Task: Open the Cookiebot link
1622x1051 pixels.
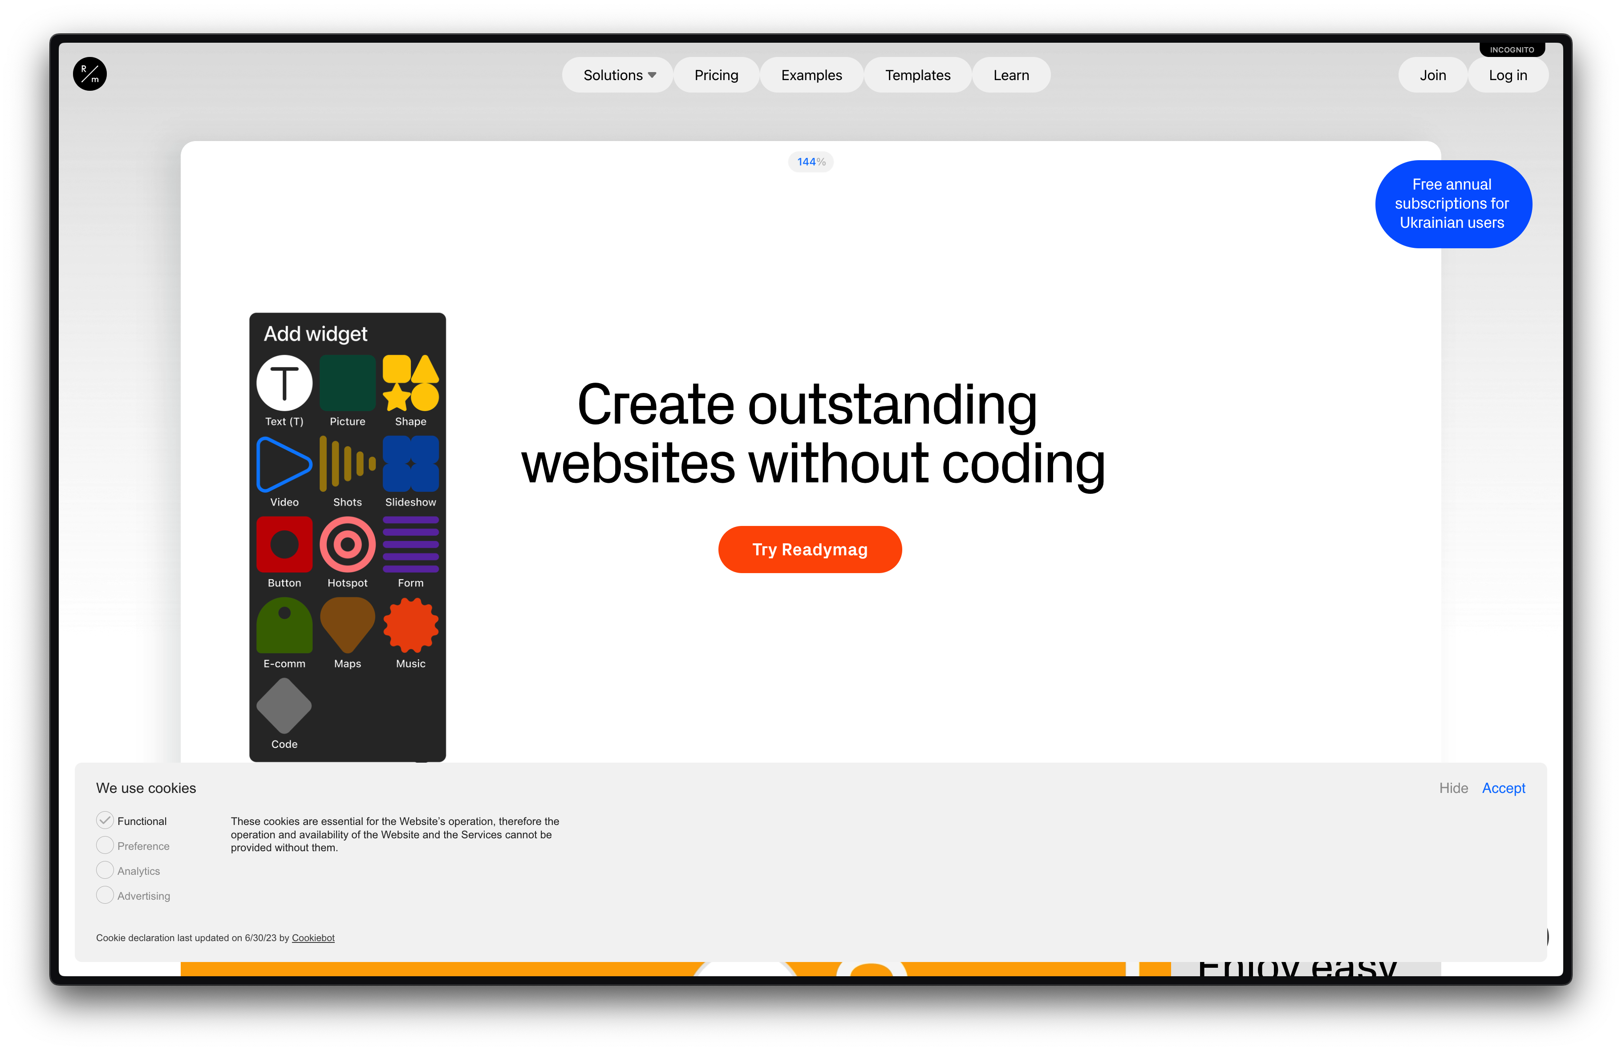Action: pos(313,938)
